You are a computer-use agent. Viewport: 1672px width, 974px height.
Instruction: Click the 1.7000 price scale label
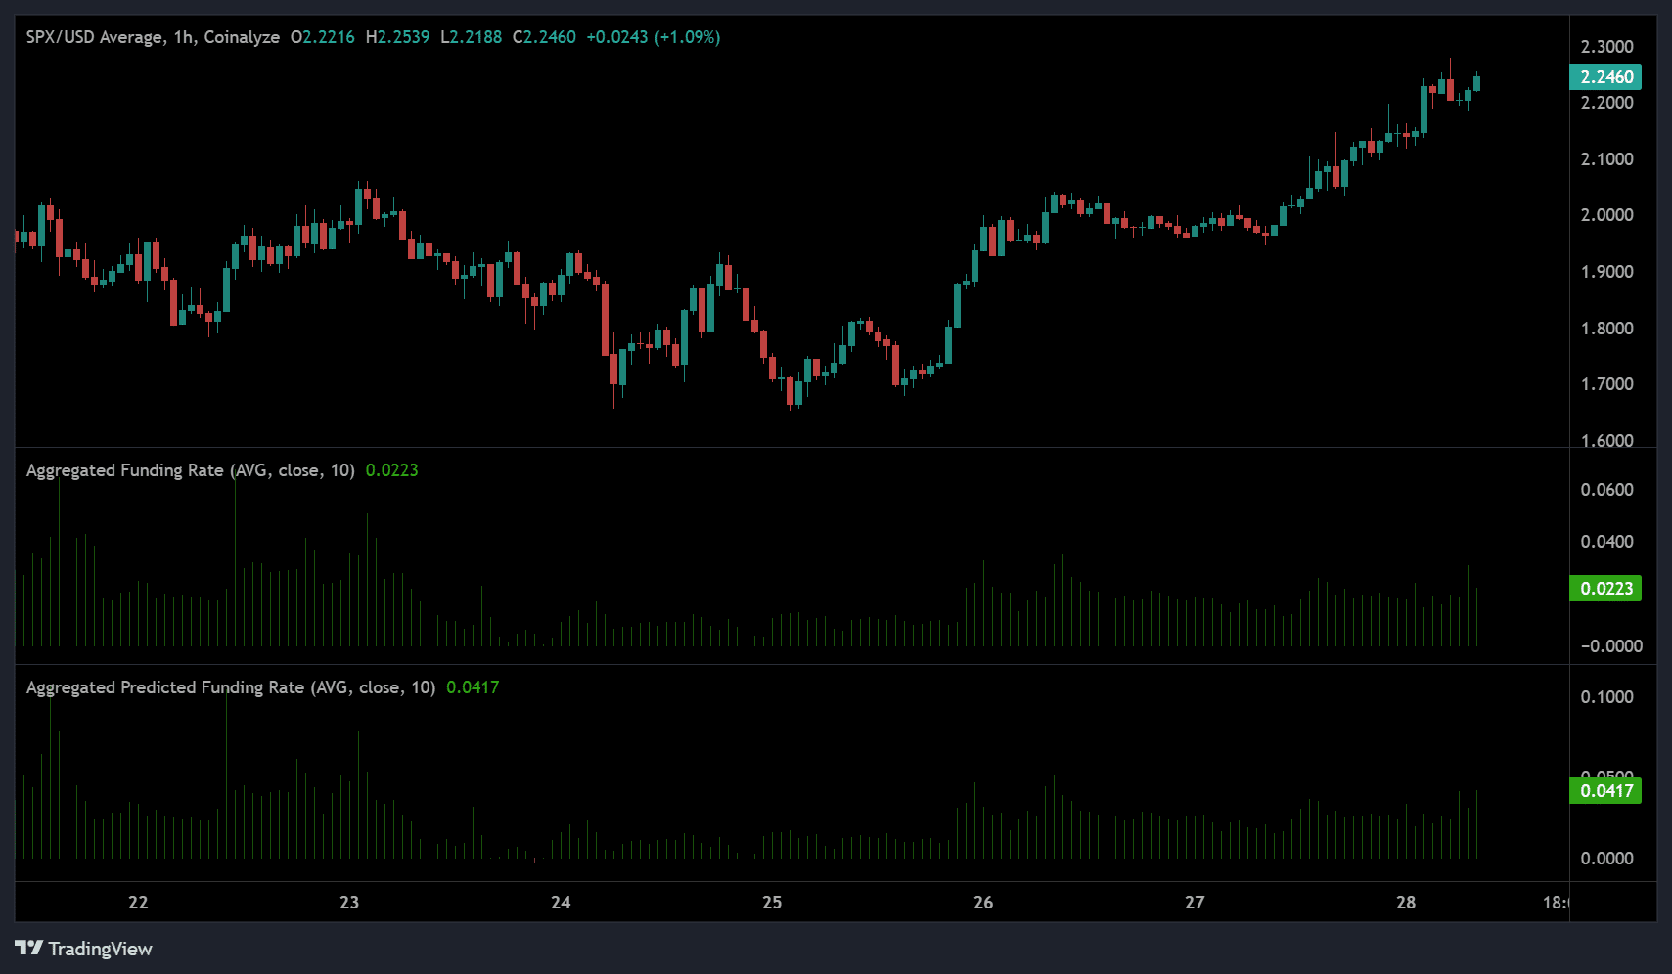point(1606,384)
